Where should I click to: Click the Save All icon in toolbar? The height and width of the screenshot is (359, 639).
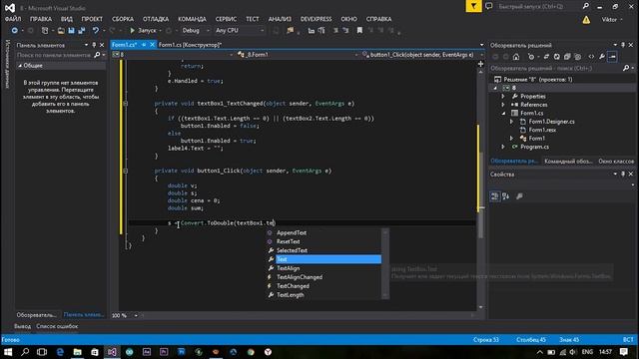pyautogui.click(x=82, y=31)
